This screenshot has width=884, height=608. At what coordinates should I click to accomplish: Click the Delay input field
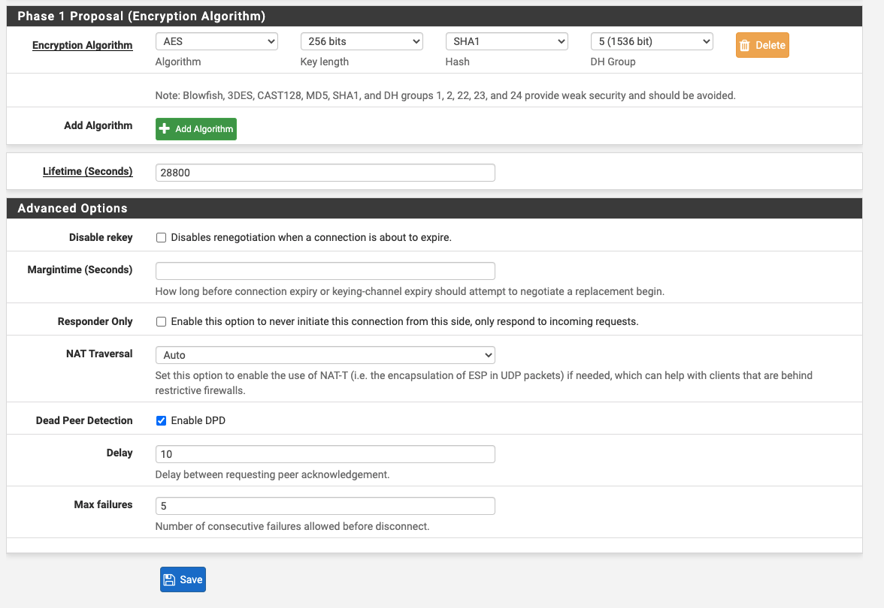point(325,454)
